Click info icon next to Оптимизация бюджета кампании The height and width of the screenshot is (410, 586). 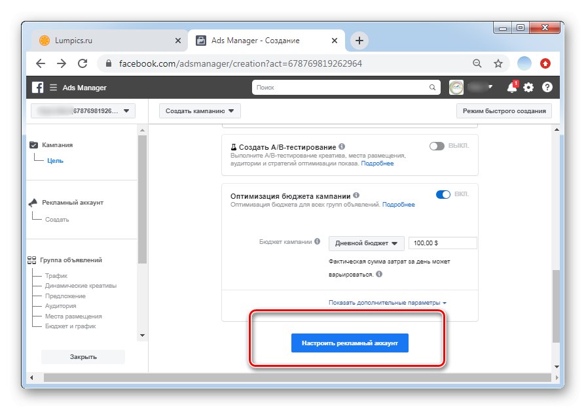[356, 196]
